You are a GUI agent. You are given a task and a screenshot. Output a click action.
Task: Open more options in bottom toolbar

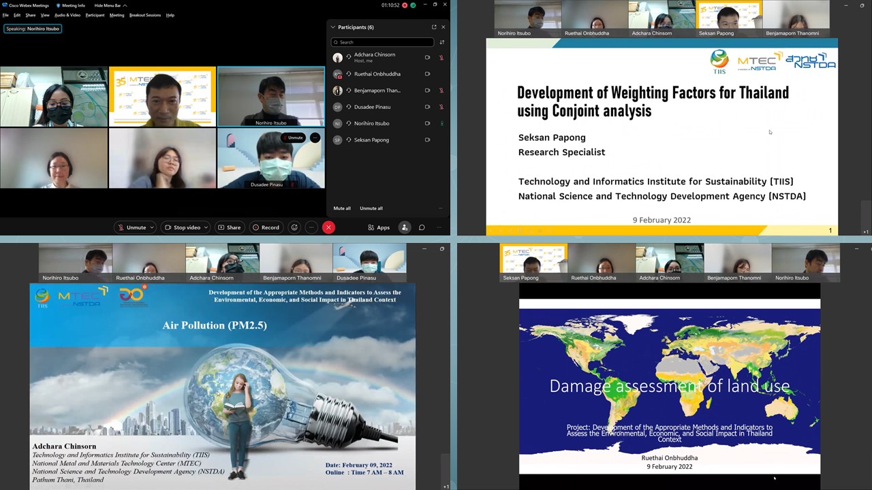pyautogui.click(x=311, y=227)
